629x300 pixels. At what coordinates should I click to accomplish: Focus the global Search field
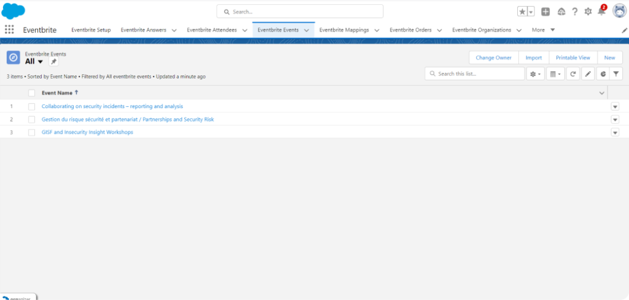300,12
